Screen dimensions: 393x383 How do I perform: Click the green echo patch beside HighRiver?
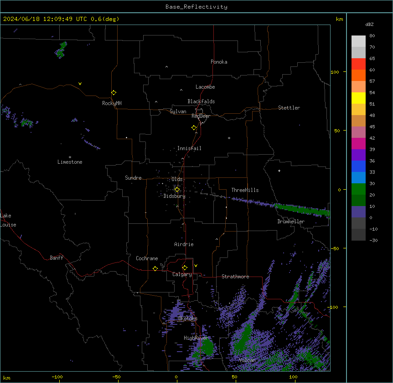[x=207, y=347]
